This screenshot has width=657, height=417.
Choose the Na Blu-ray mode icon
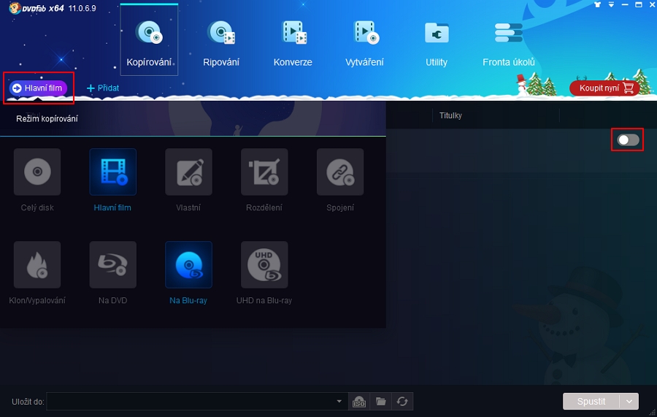pos(188,264)
